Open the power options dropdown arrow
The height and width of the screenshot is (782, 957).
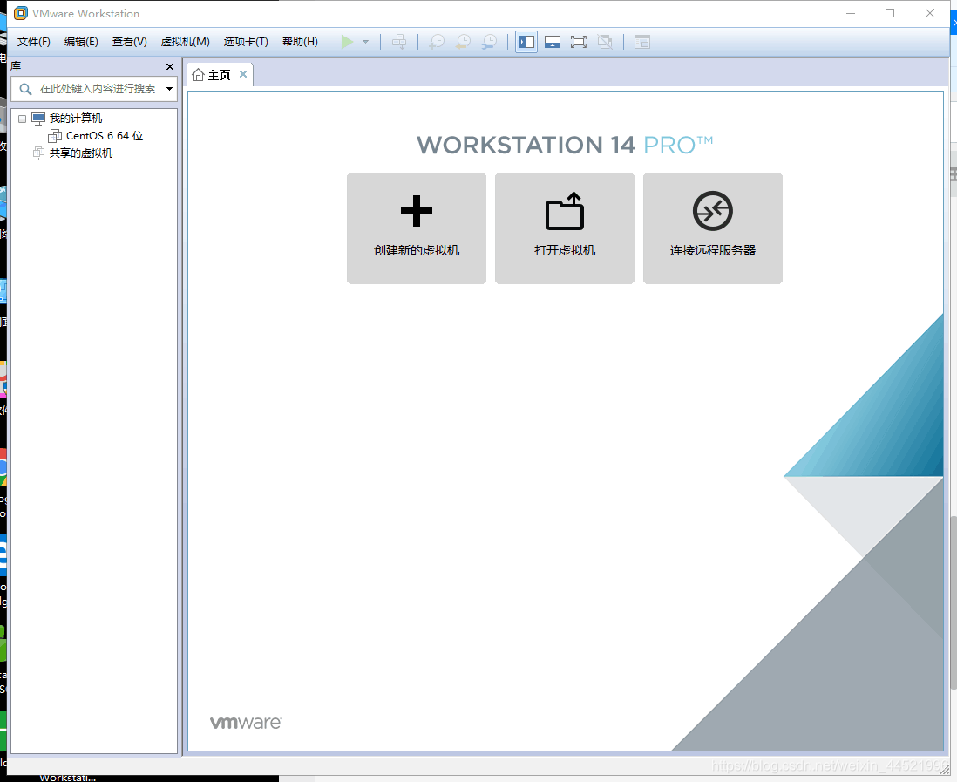pos(365,42)
